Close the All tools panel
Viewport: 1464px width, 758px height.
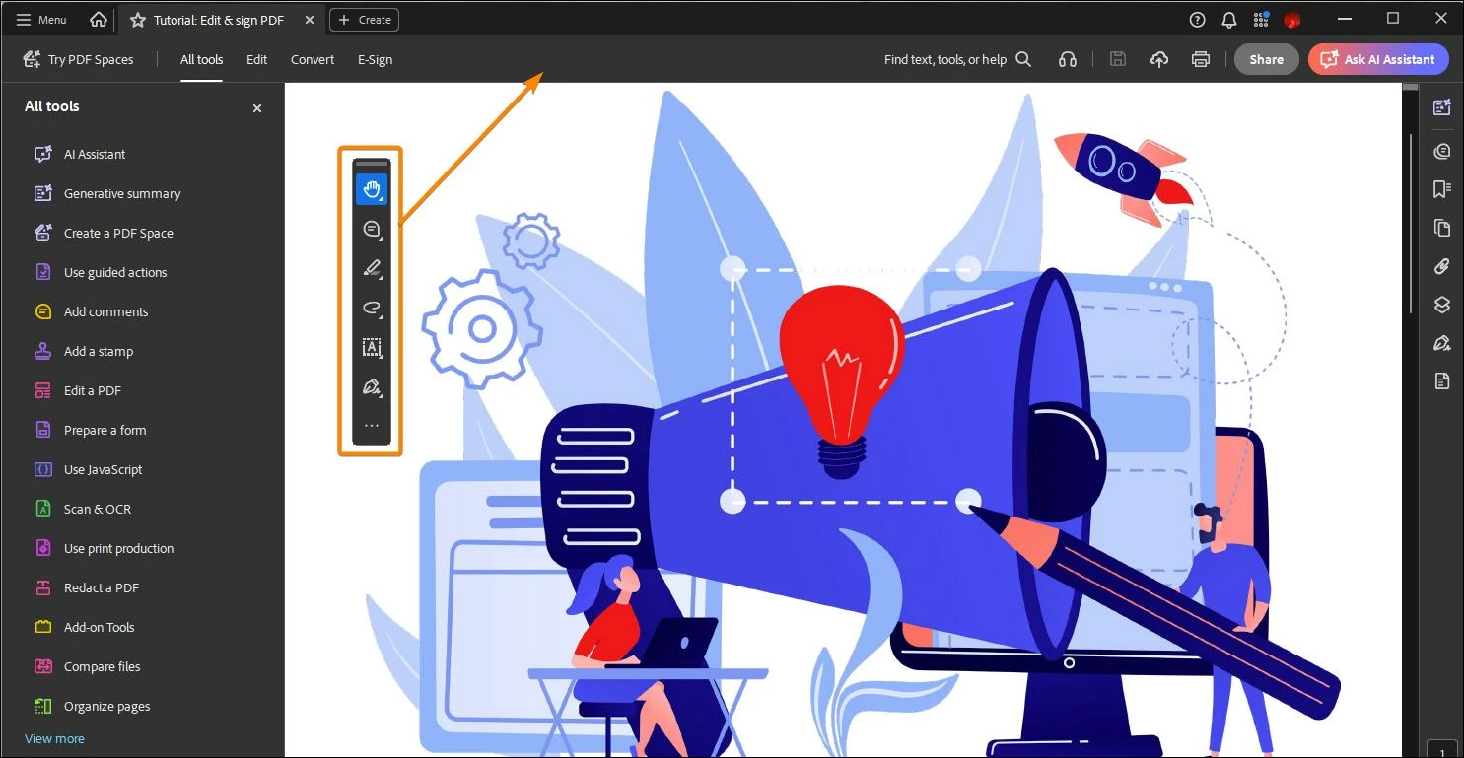[257, 108]
